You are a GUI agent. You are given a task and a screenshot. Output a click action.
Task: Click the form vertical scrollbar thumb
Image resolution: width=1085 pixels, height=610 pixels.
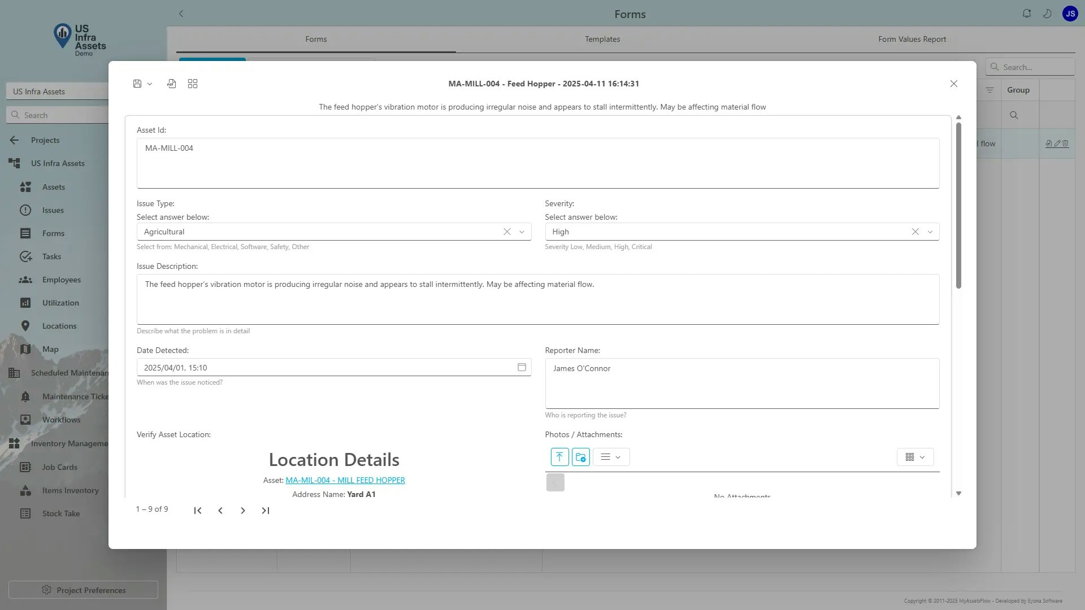[x=958, y=205]
